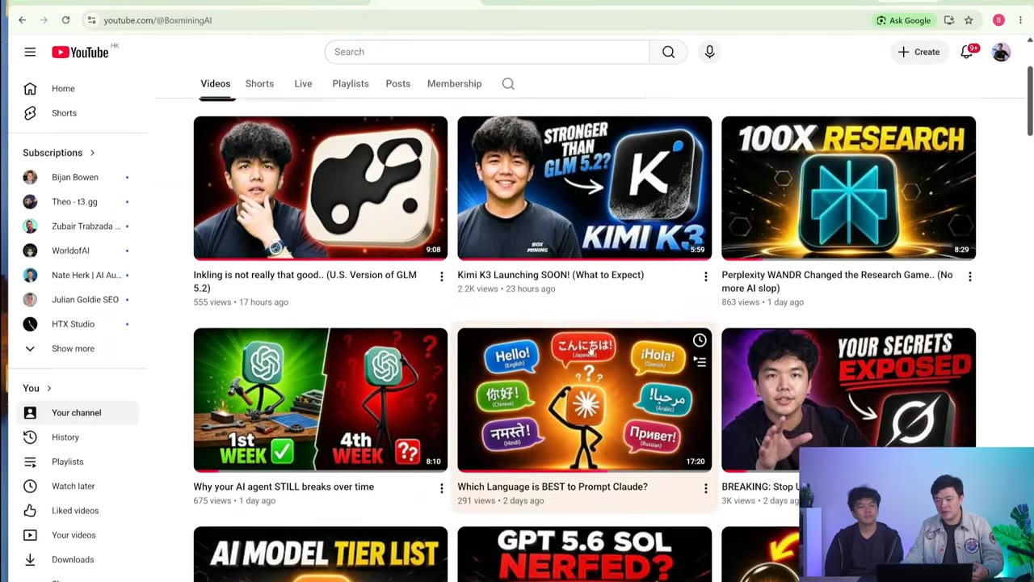
Task: Switch to the Live tab
Action: click(303, 83)
